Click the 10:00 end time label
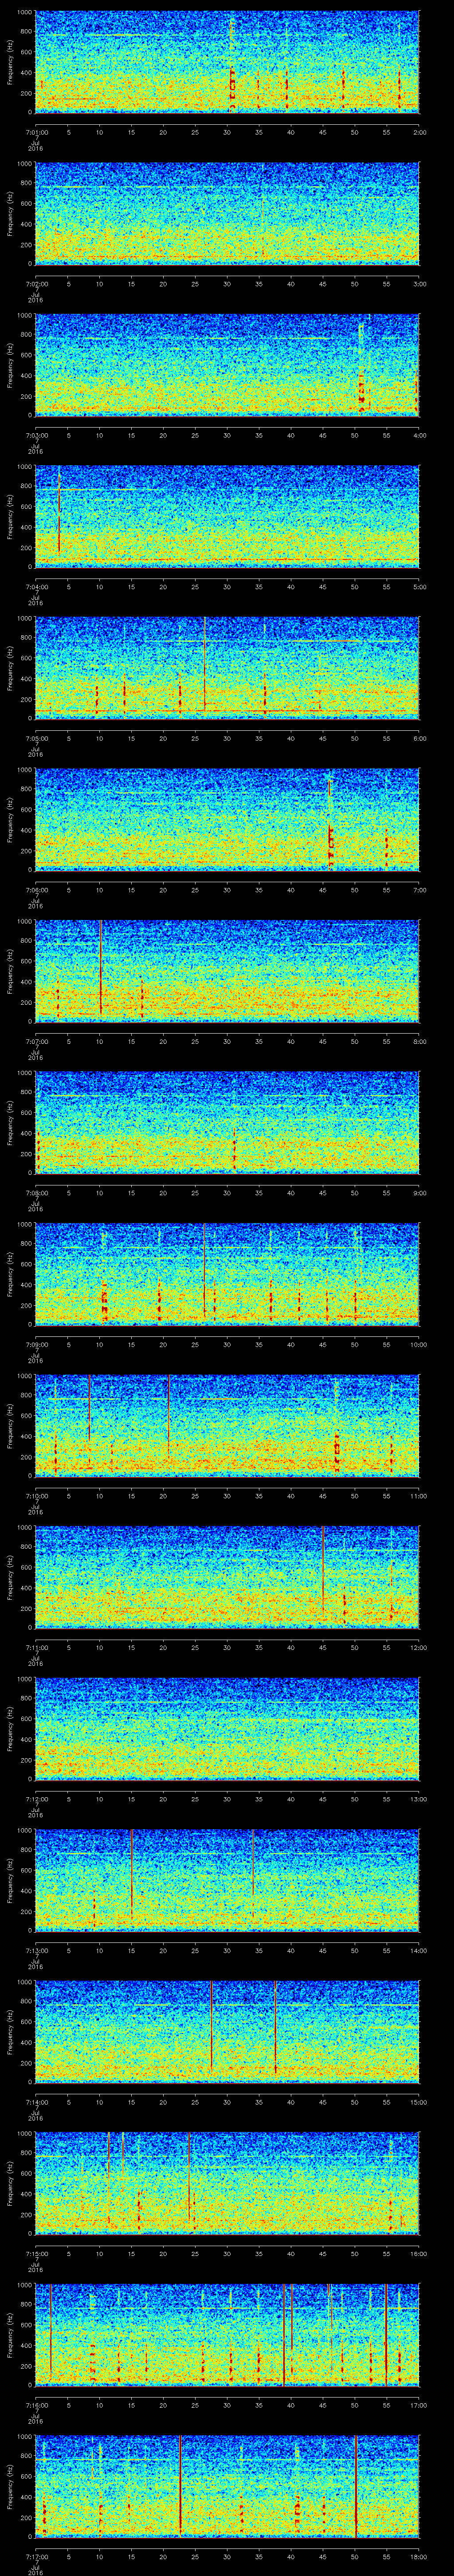Image resolution: width=454 pixels, height=2576 pixels. 418,1345
